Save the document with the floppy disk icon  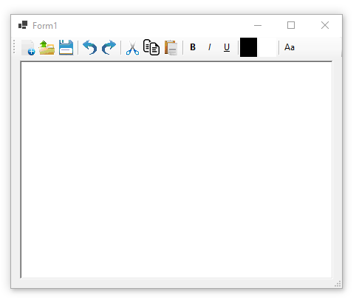(66, 47)
